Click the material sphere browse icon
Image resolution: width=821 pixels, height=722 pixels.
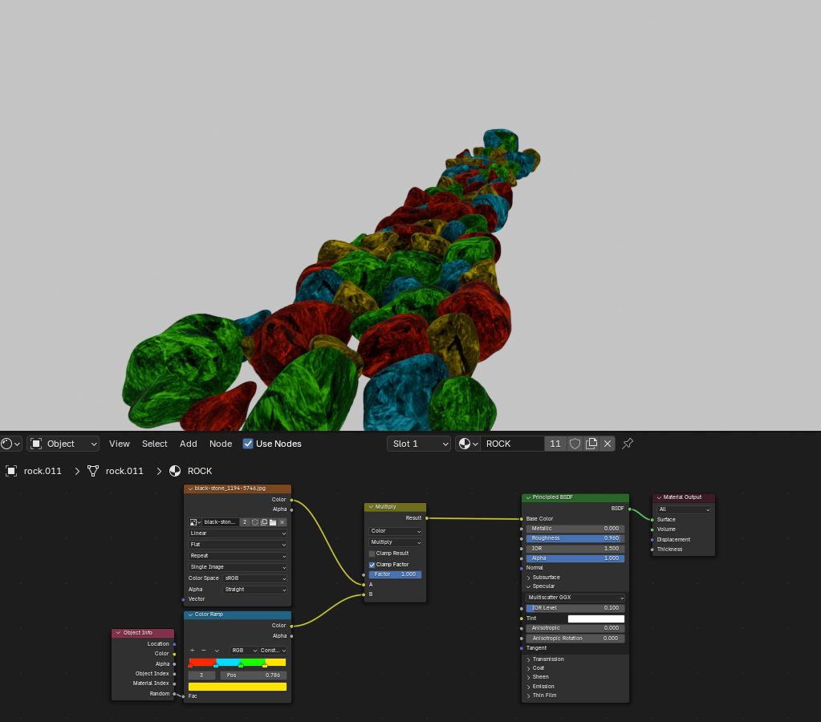[x=468, y=444]
